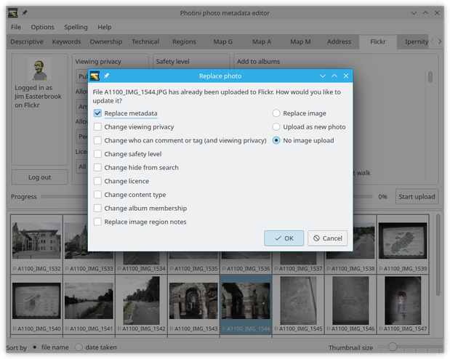
Task: Open the Regions tab
Action: (184, 41)
